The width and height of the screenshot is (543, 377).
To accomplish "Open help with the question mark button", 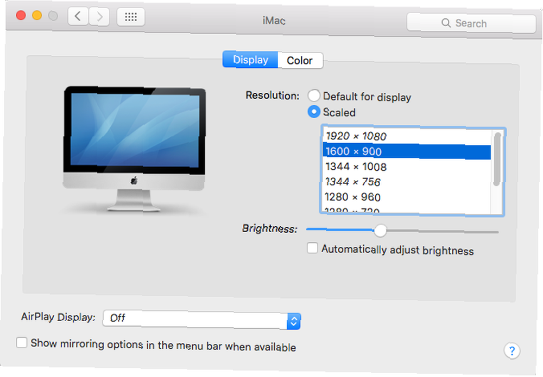I will (x=512, y=351).
